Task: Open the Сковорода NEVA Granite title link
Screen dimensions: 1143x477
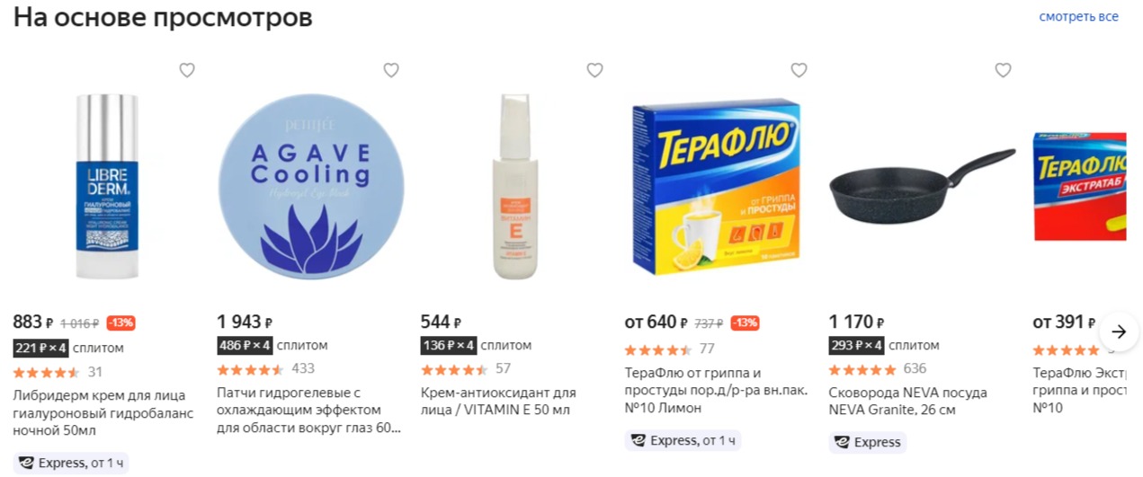Action: tap(907, 402)
